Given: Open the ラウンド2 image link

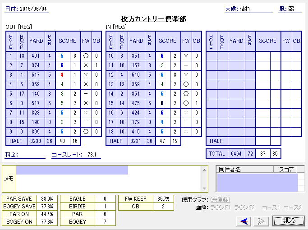Looking at the screenshot, I should [x=244, y=207].
